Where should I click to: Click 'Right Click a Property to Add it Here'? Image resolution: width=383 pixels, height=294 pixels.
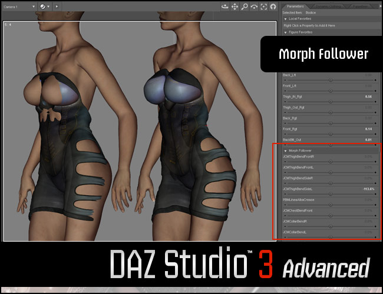coord(309,26)
